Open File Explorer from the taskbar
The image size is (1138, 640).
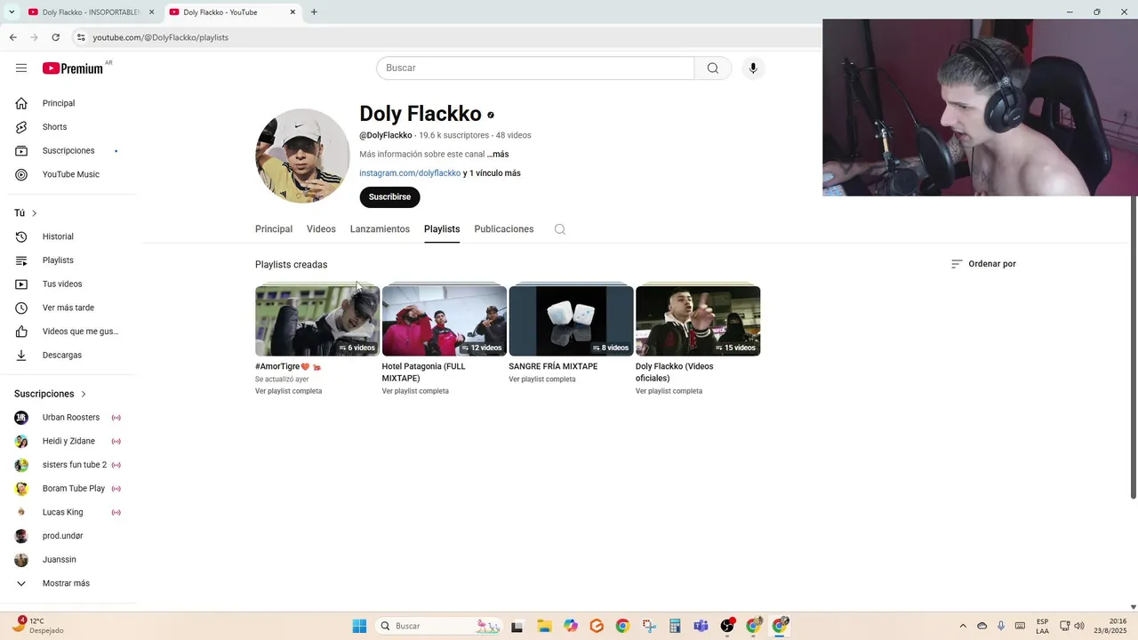pyautogui.click(x=544, y=626)
